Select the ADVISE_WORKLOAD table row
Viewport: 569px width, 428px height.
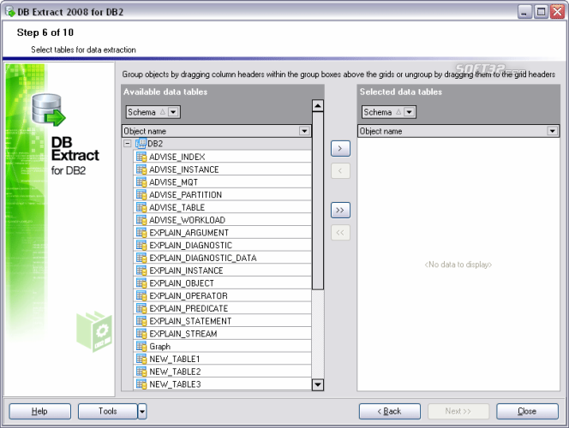(223, 220)
